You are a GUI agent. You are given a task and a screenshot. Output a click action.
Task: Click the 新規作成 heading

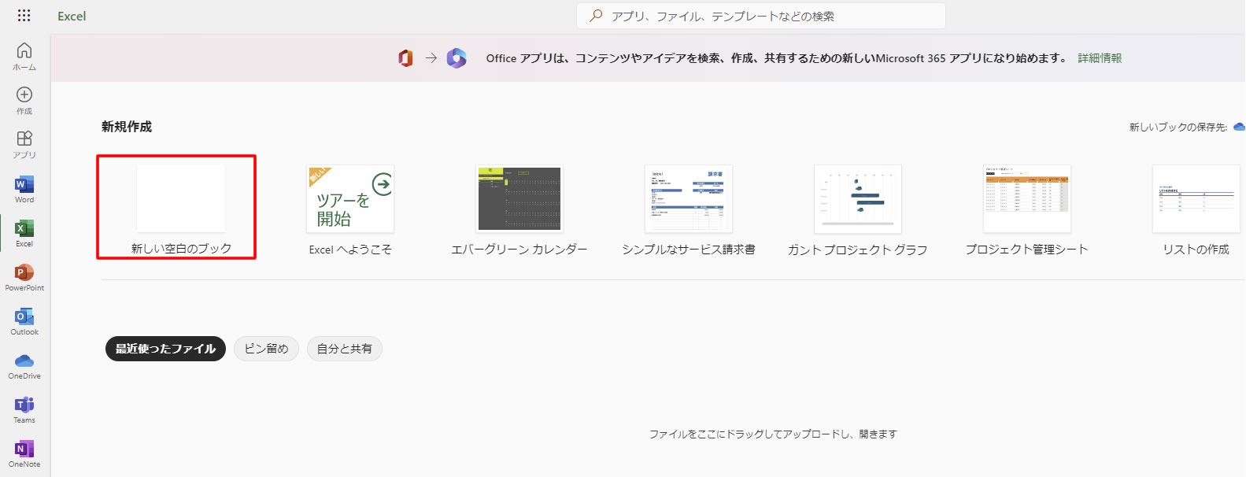pyautogui.click(x=127, y=127)
